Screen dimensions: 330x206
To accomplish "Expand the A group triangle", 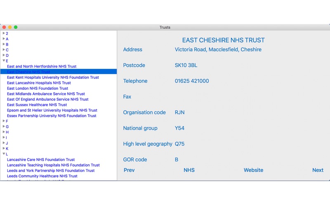I will point(4,39).
